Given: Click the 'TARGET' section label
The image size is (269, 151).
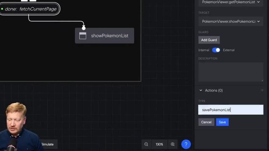Looking at the screenshot, I should 204,13.
